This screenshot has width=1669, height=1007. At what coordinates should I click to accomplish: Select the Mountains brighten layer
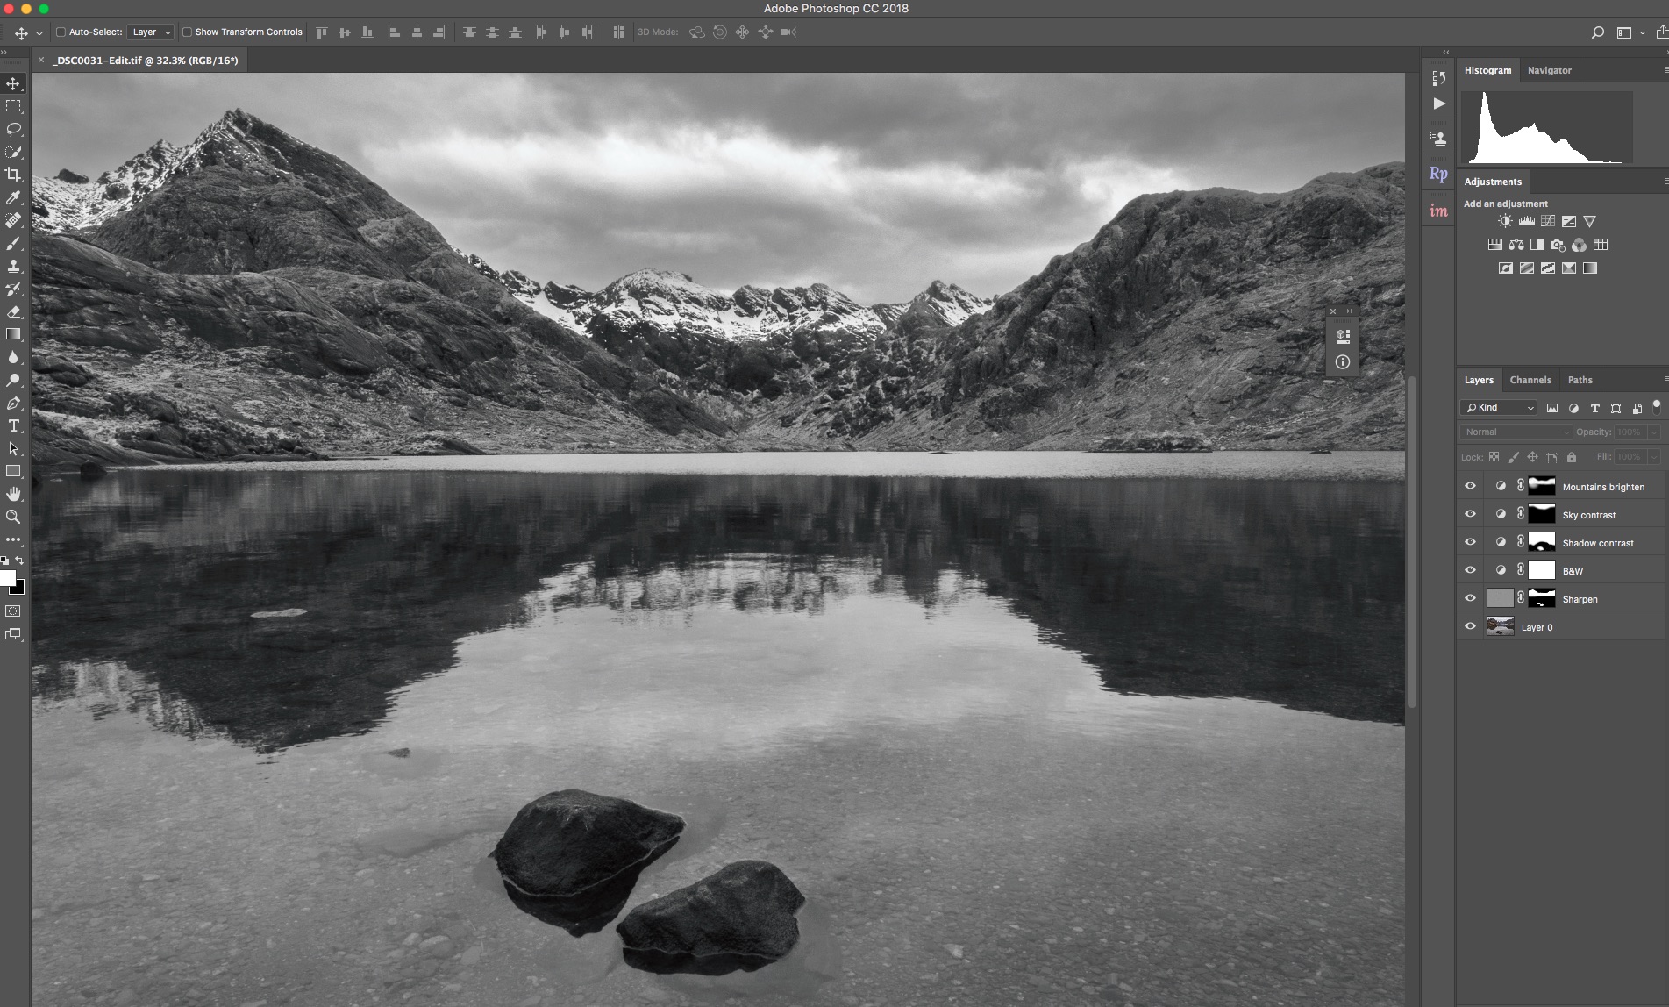1603,487
